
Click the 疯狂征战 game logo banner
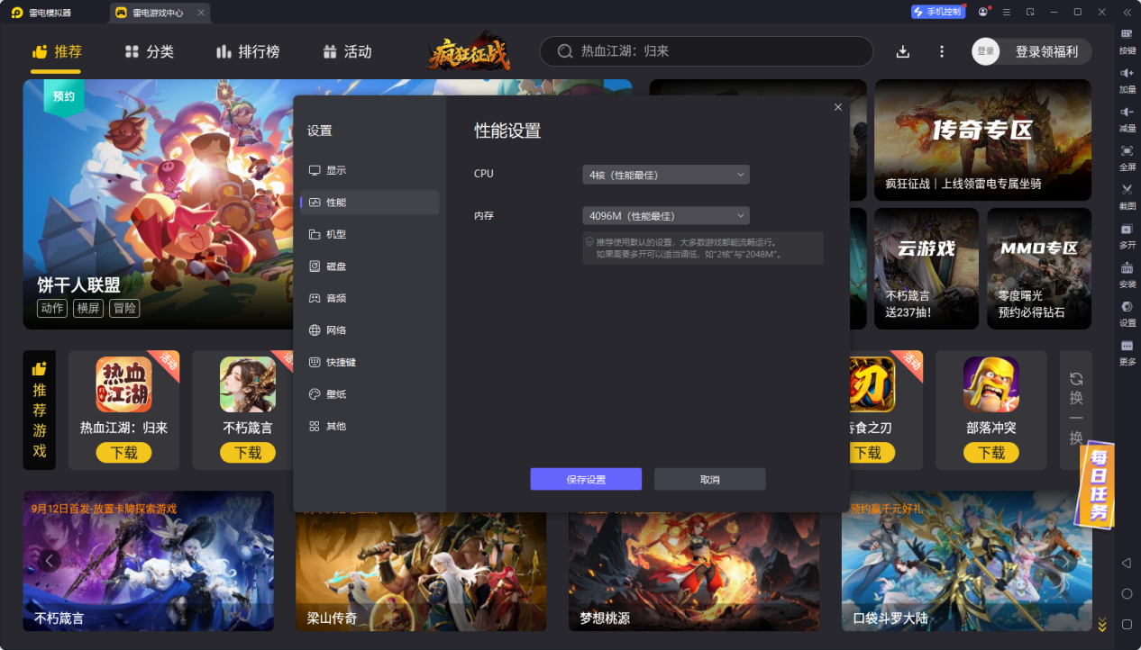[469, 54]
